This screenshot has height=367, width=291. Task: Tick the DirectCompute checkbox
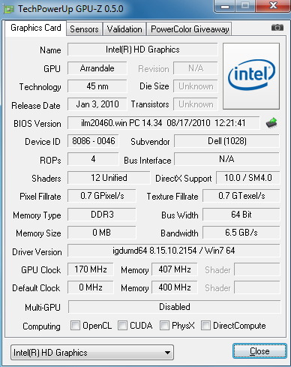(205, 326)
